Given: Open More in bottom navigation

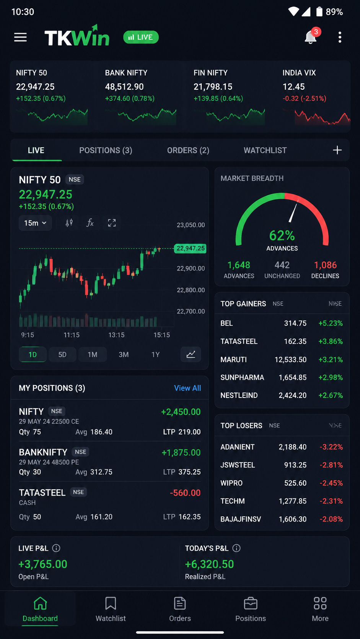Looking at the screenshot, I should click(320, 610).
